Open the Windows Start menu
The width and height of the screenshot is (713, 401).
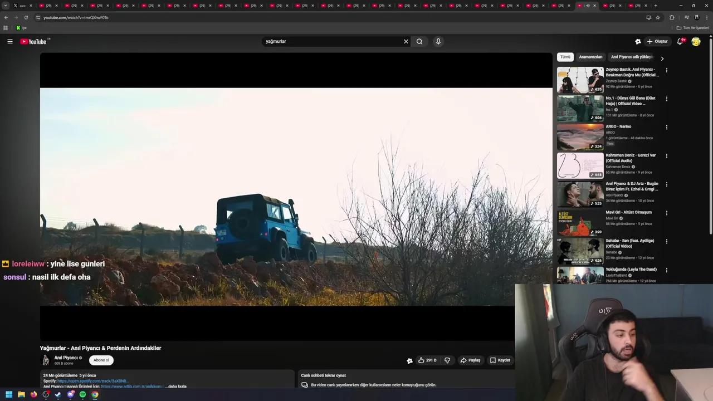coord(9,394)
